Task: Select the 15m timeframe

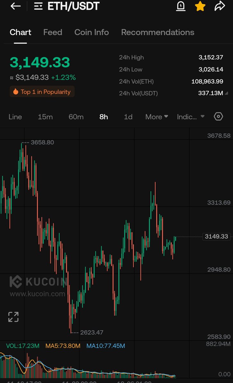Action: point(45,117)
